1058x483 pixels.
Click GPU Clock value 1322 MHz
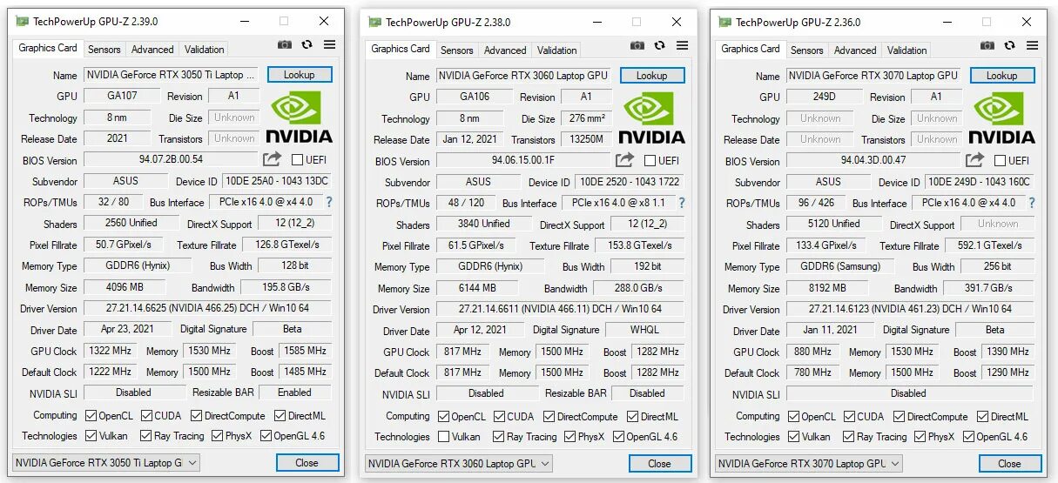pyautogui.click(x=110, y=351)
